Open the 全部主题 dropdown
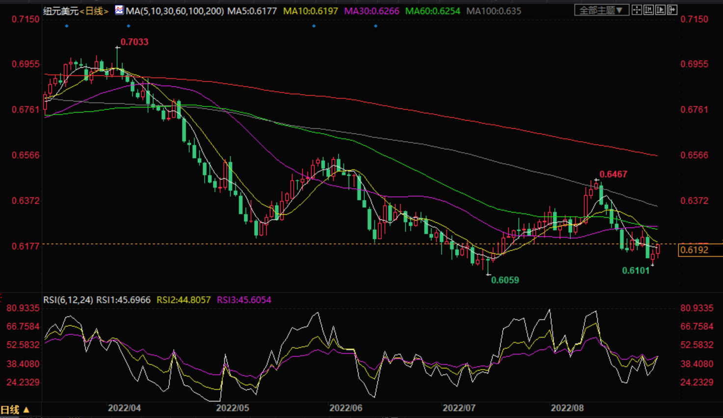Image resolution: width=723 pixels, height=418 pixels. pos(601,10)
